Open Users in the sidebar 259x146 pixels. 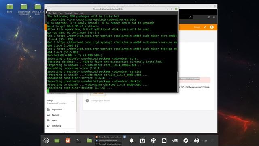click(54, 120)
